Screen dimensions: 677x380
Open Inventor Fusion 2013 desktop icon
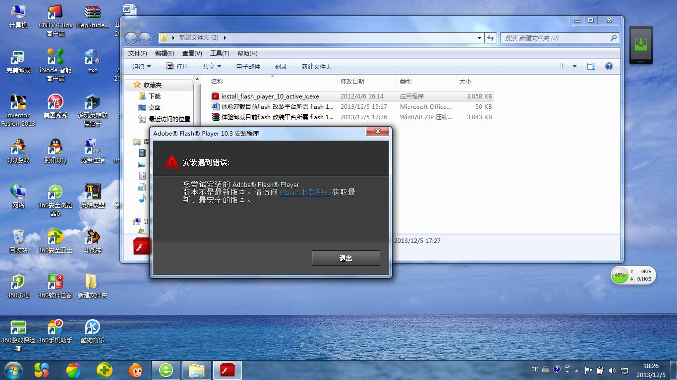pos(18,111)
